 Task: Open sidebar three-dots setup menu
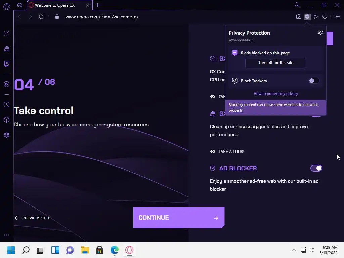pos(7,235)
